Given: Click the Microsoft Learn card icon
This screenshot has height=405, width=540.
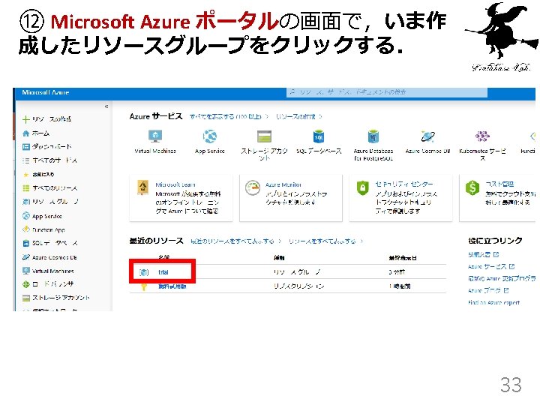Looking at the screenshot, I should click(143, 187).
